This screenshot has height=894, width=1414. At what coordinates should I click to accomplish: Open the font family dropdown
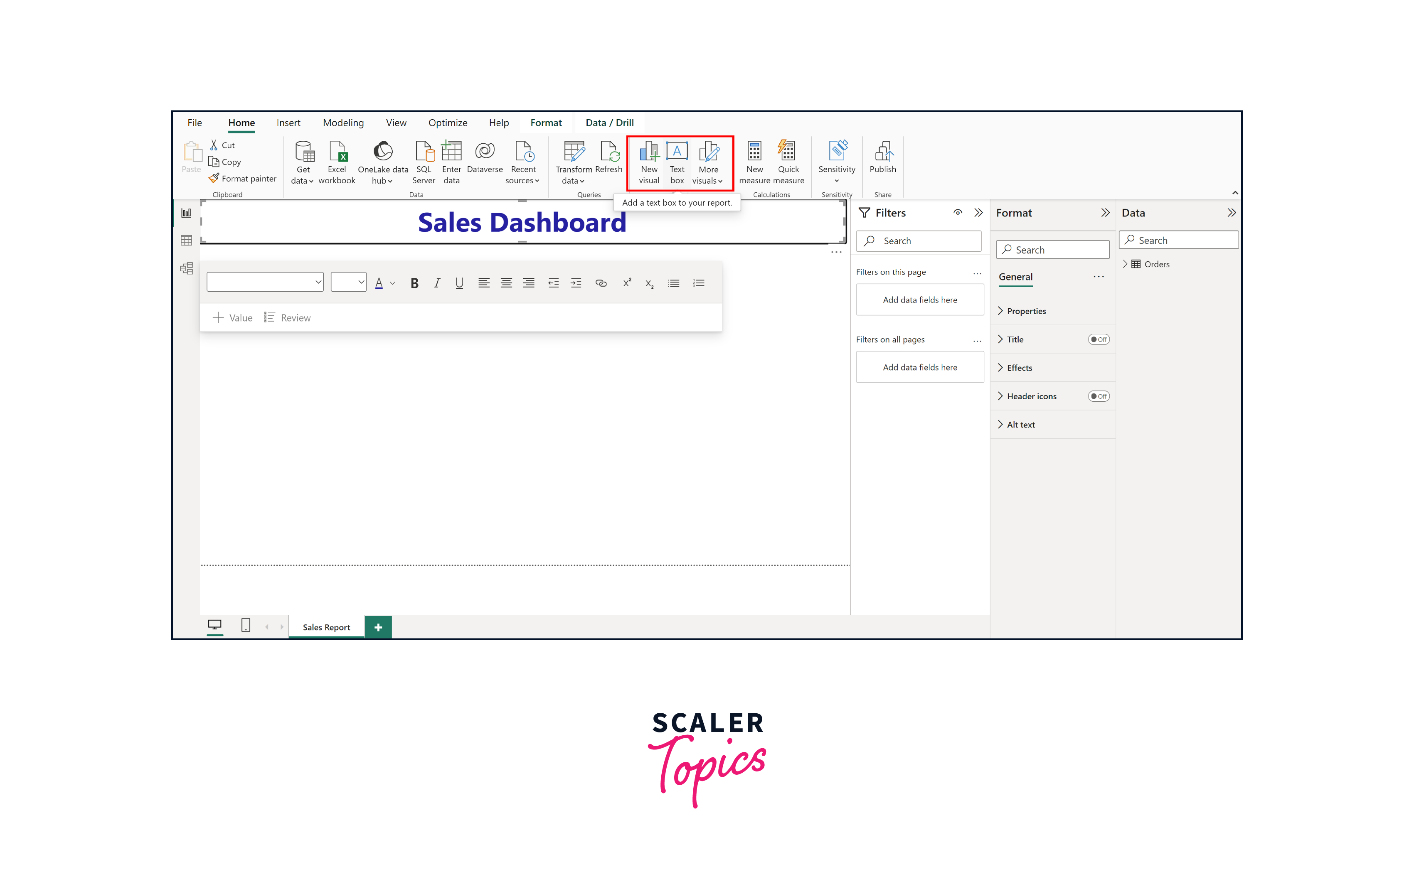[265, 282]
